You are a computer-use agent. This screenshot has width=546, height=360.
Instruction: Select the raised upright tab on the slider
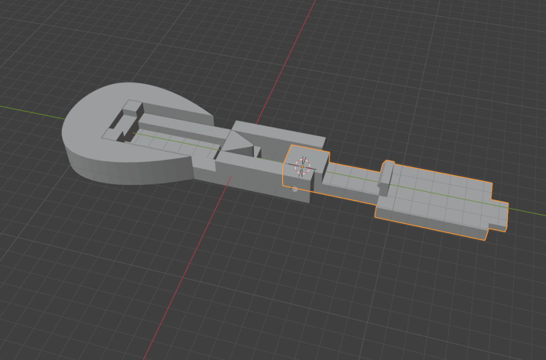tap(387, 172)
